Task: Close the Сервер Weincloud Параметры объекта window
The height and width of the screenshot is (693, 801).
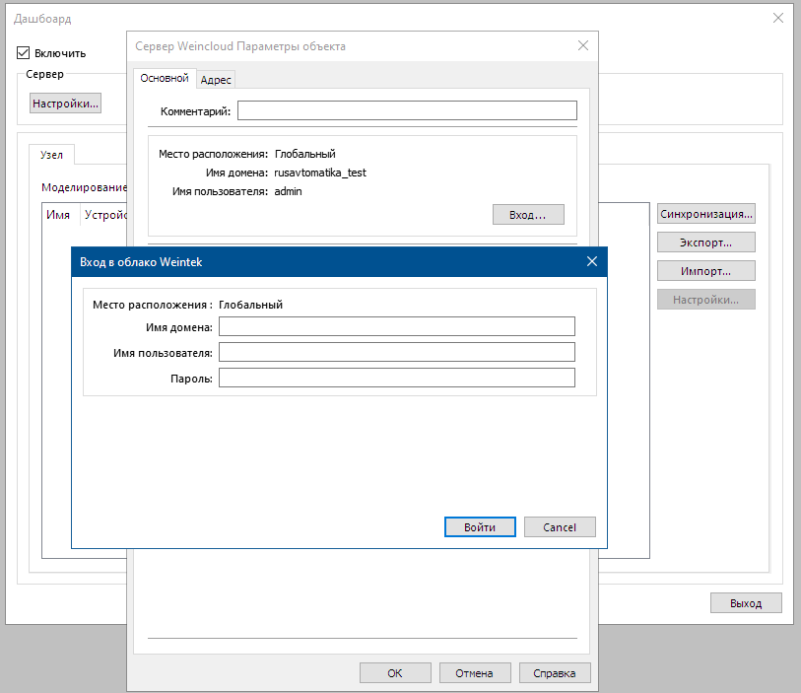Action: coord(583,45)
